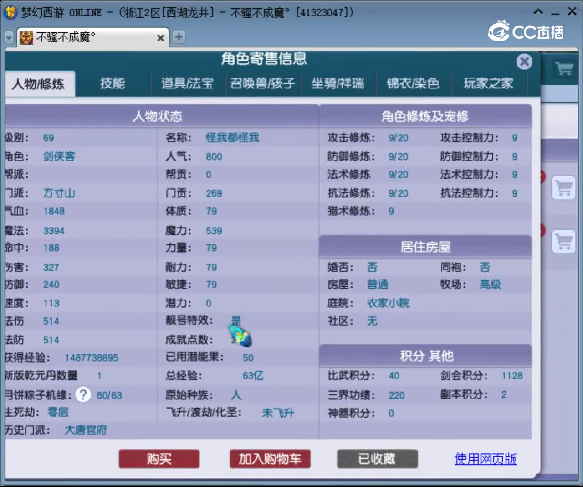Select the 不骚不成魔° browser tab
This screenshot has width=583, height=487.
point(92,37)
